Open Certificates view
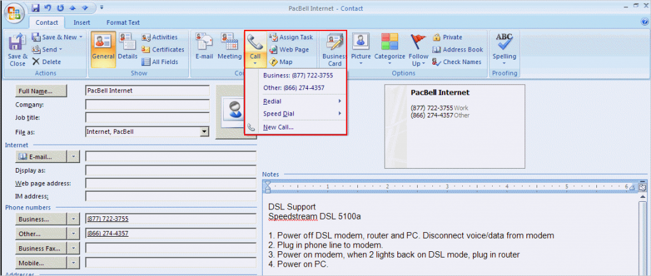Image resolution: width=651 pixels, height=276 pixels. [163, 49]
